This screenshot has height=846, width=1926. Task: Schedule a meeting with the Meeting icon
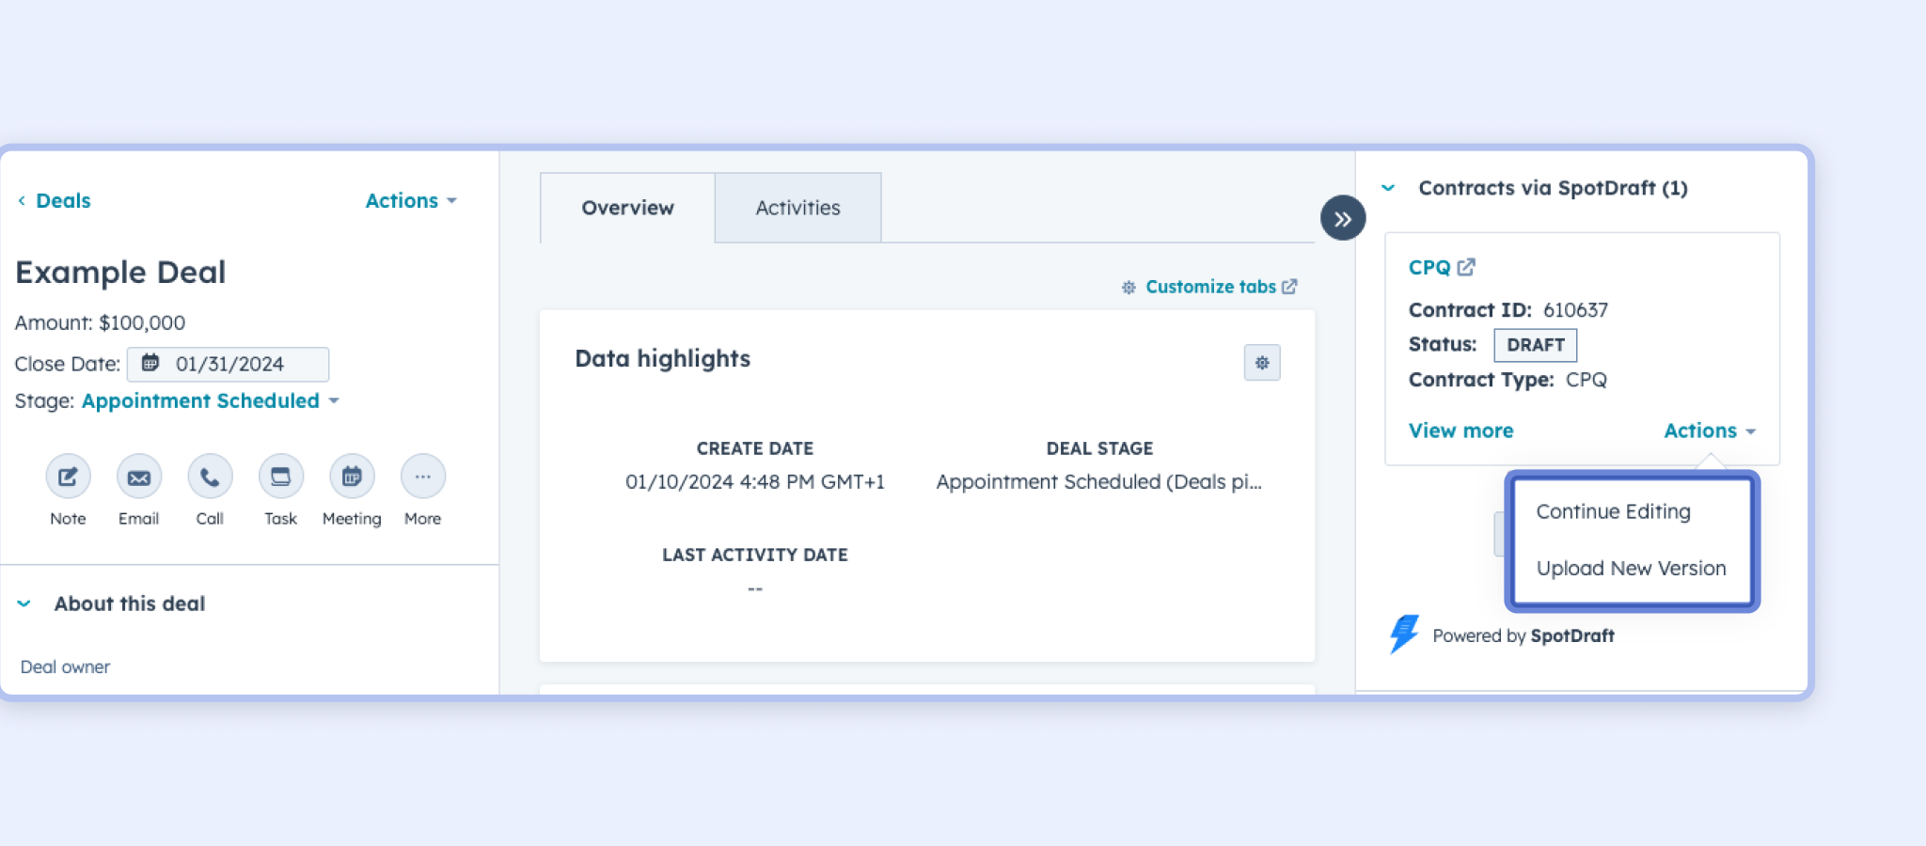pos(351,477)
